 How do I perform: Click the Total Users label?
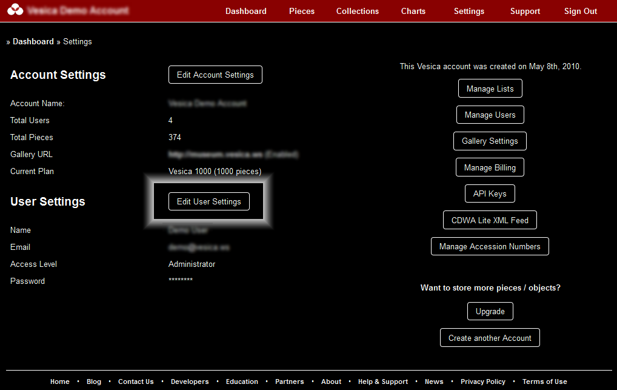coord(30,120)
